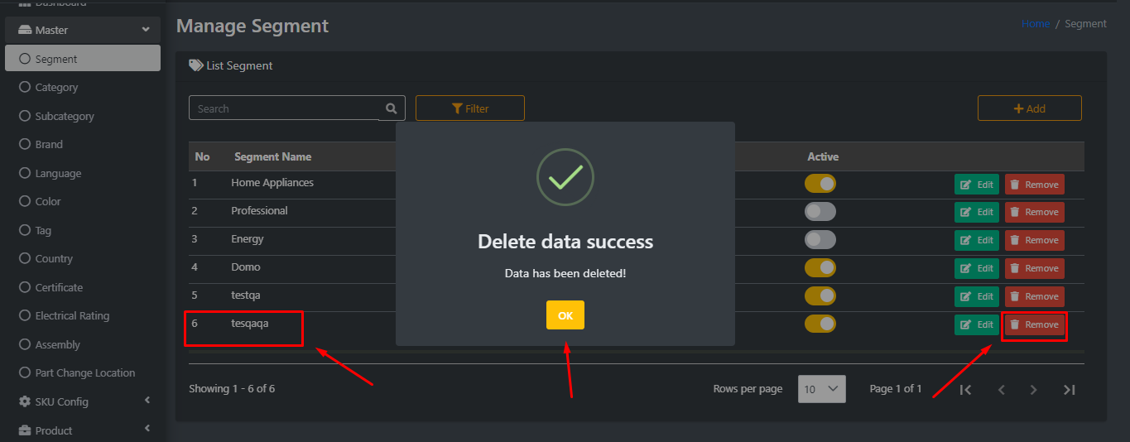Enable the Active switch for Professional
1130x442 pixels.
820,211
